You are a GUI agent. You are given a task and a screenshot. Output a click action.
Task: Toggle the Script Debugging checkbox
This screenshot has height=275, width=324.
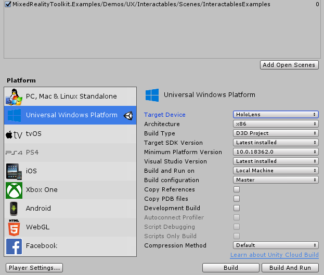(237, 227)
